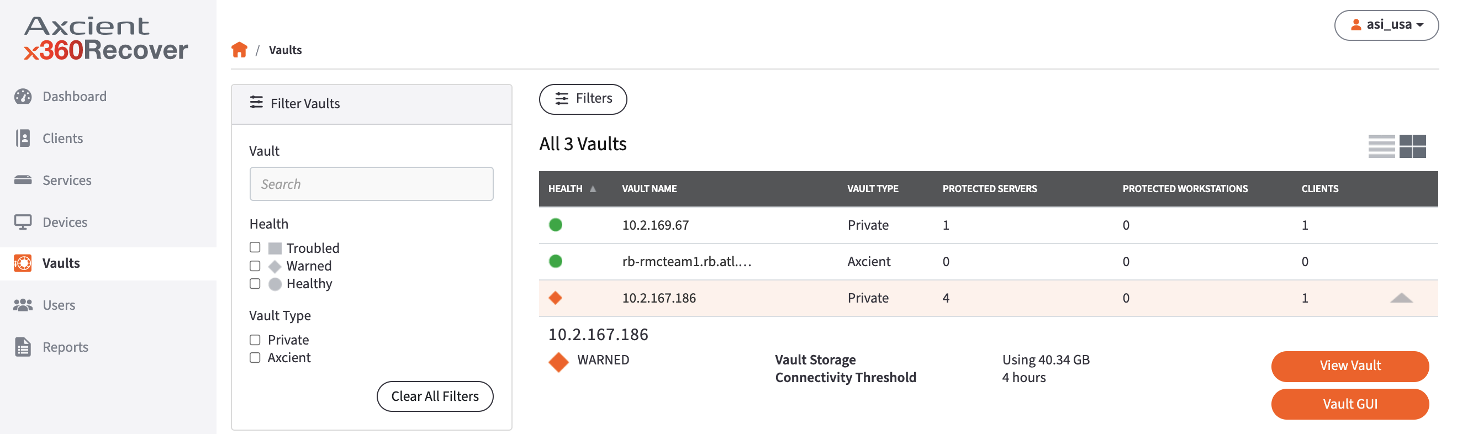The height and width of the screenshot is (434, 1457).
Task: Select Vaults in the sidebar menu
Action: tap(61, 263)
